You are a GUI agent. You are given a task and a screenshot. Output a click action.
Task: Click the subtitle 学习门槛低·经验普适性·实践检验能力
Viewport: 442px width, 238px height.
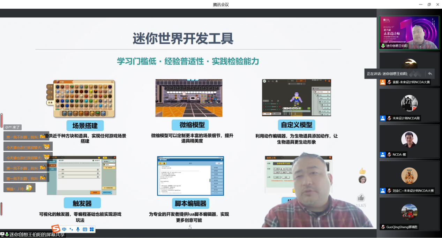coord(188,61)
